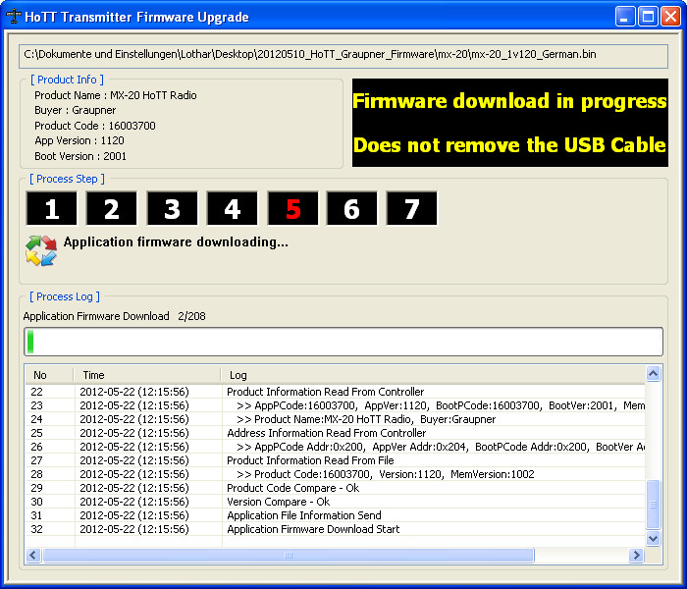Click process step 4 indicator
This screenshot has width=687, height=589.
[x=232, y=209]
